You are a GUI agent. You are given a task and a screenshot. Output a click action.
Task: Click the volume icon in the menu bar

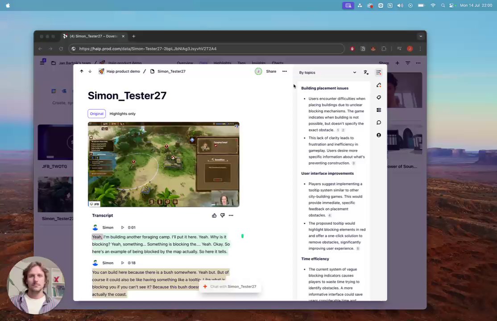400,5
